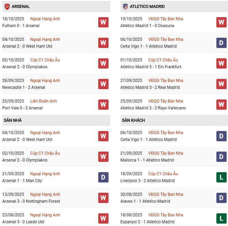Click D badge for Alaves 1 - 1 Atletico Madrid
228x226 pixels.
point(221,198)
